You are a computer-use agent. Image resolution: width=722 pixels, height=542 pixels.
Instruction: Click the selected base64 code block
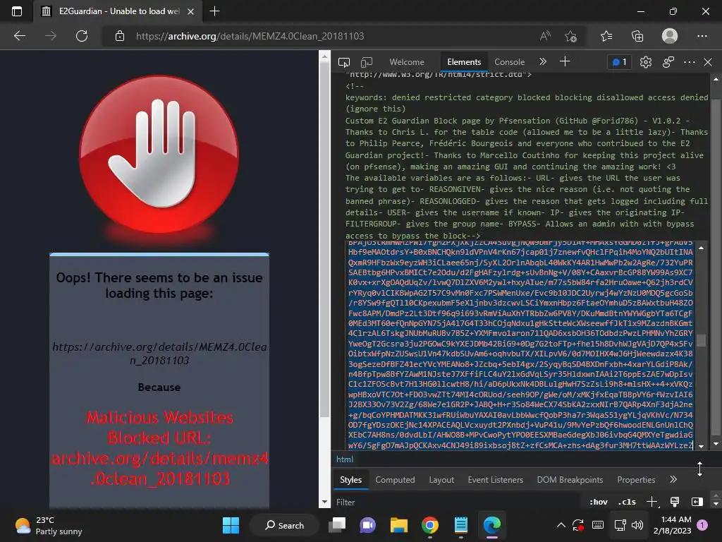[x=520, y=344]
